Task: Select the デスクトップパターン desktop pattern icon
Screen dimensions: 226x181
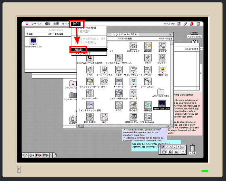Action: point(90,81)
